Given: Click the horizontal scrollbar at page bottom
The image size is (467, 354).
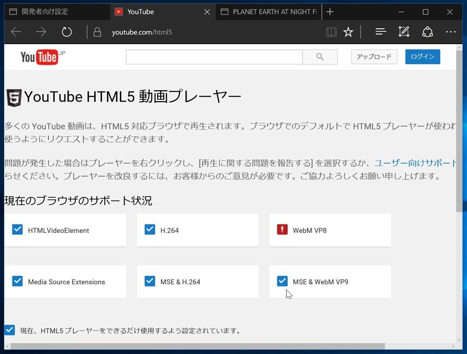Looking at the screenshot, I should (x=198, y=347).
